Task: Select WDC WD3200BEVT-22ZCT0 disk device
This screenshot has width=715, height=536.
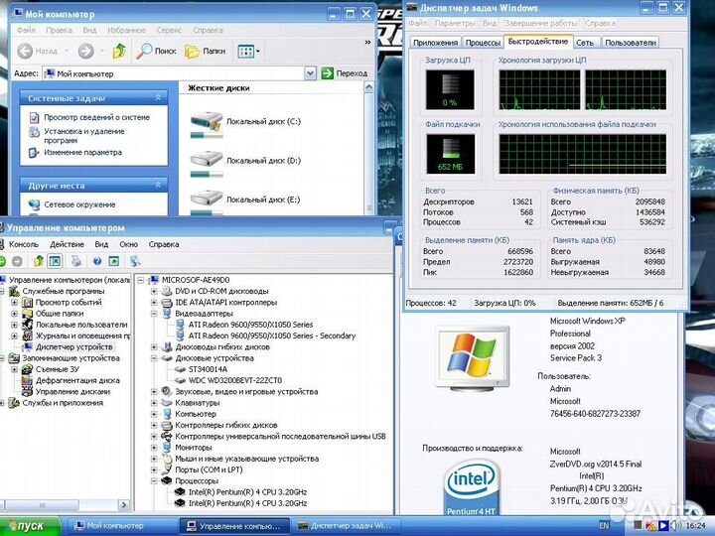Action: coord(235,380)
